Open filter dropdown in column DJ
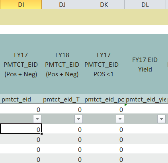 tap(79, 119)
